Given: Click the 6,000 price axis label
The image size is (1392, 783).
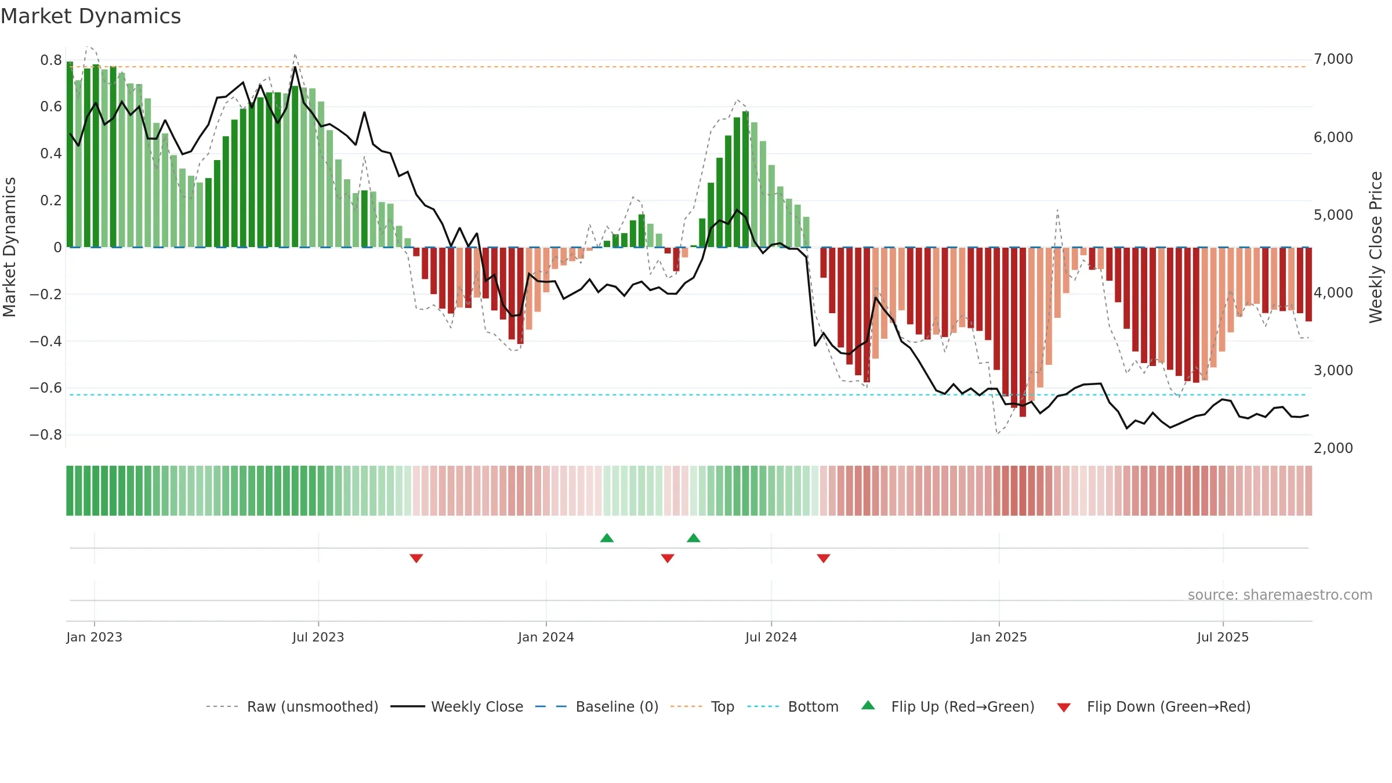Looking at the screenshot, I should [x=1333, y=137].
